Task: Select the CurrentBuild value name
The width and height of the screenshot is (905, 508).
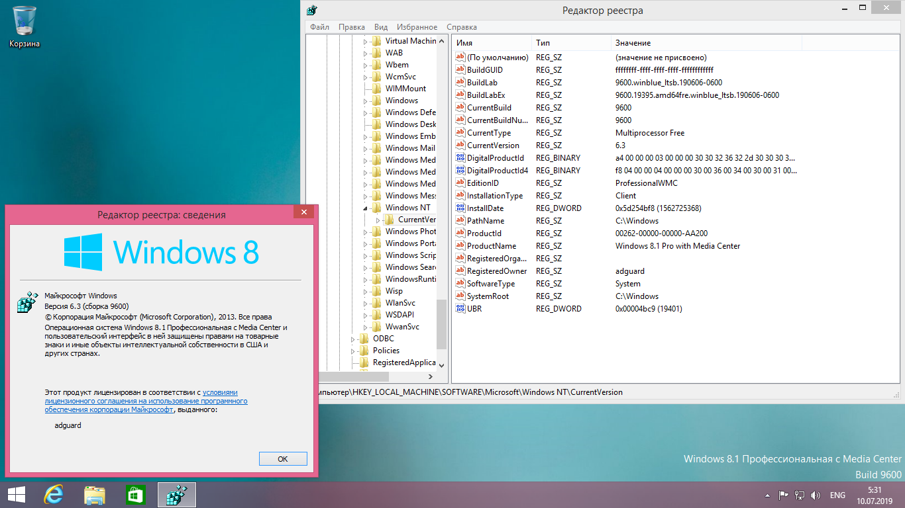Action: click(x=489, y=108)
